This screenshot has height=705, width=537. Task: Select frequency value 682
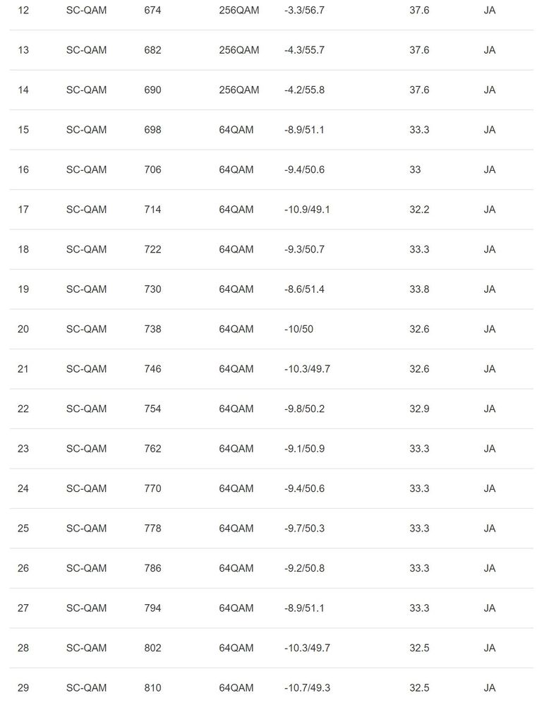[x=152, y=50]
